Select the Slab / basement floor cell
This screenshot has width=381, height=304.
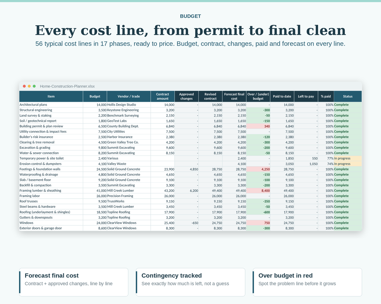click(x=51, y=180)
